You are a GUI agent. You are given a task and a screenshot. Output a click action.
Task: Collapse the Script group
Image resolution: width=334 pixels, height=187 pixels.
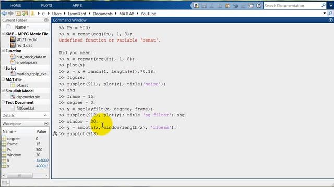(x=3, y=68)
